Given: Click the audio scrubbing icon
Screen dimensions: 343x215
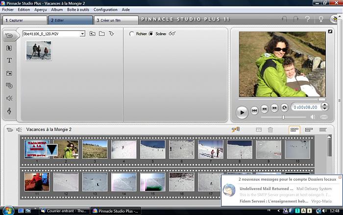Looking at the screenshot, I should (x=236, y=130).
